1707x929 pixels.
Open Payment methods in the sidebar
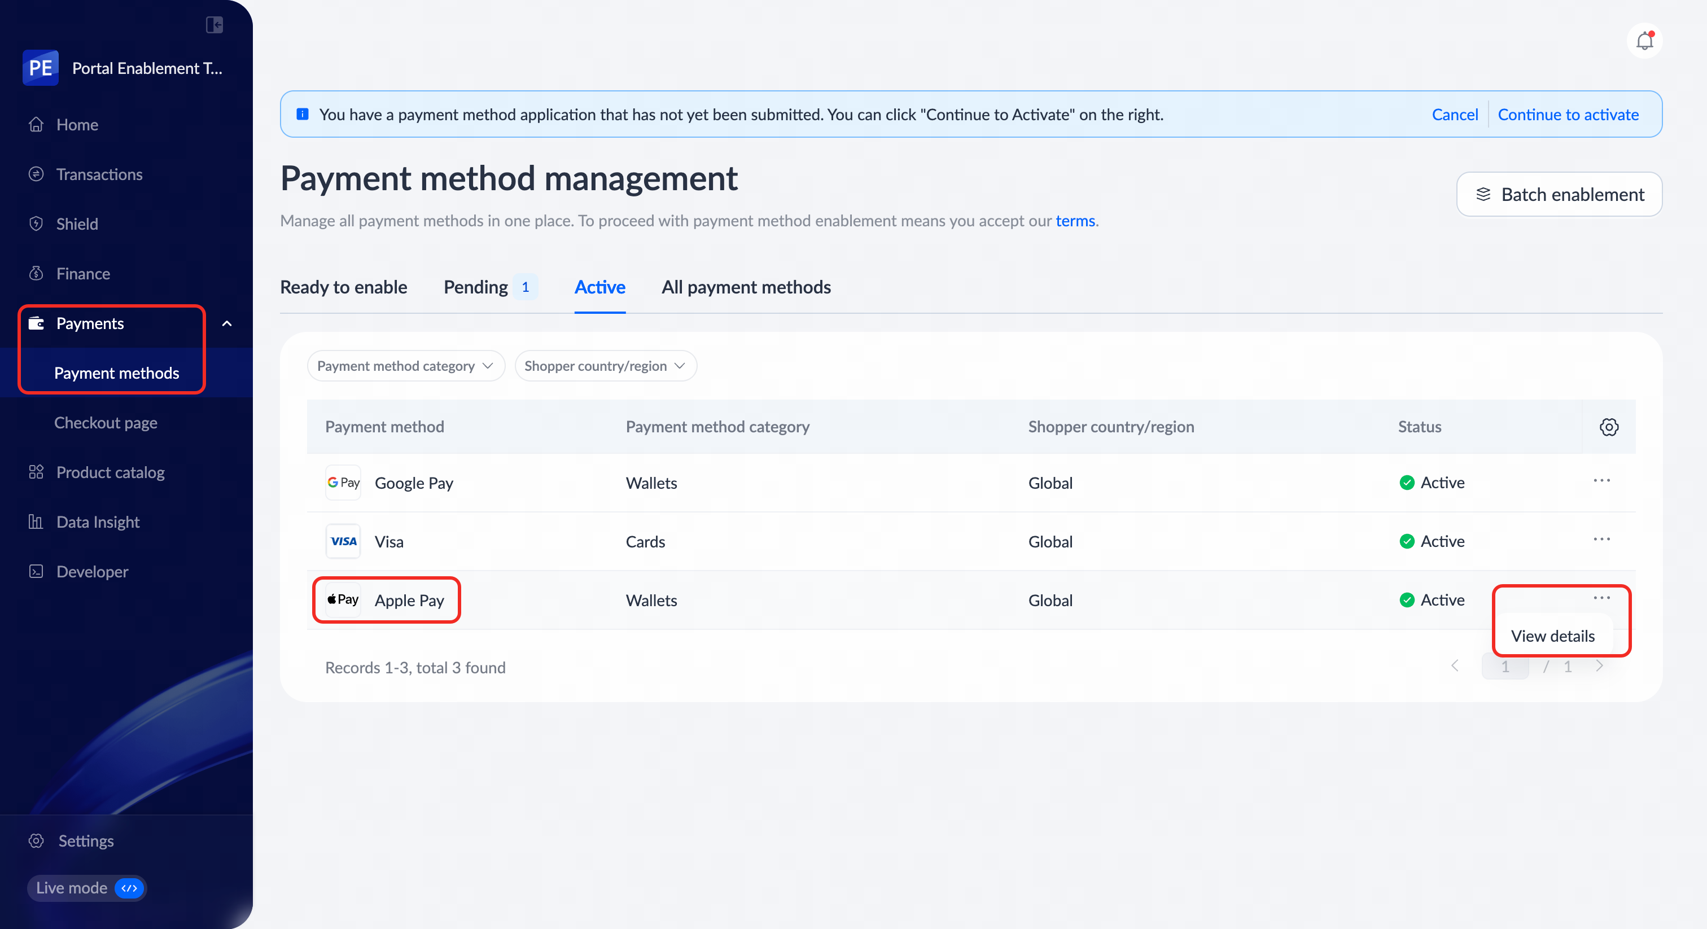tap(117, 373)
